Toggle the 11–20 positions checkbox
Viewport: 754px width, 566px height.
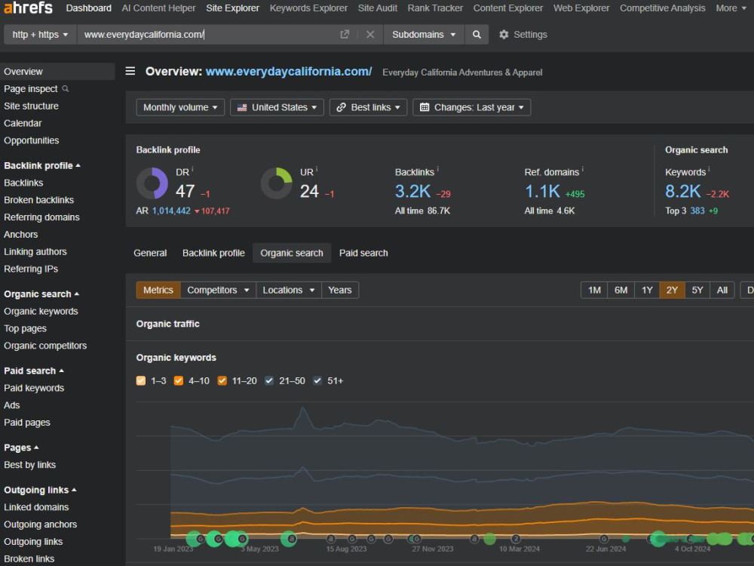point(222,380)
